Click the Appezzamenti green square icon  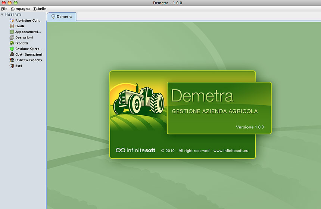point(12,32)
